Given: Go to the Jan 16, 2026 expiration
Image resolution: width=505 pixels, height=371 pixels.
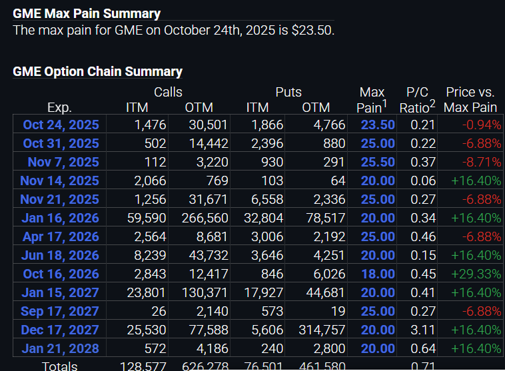Looking at the screenshot, I should 60,218.
